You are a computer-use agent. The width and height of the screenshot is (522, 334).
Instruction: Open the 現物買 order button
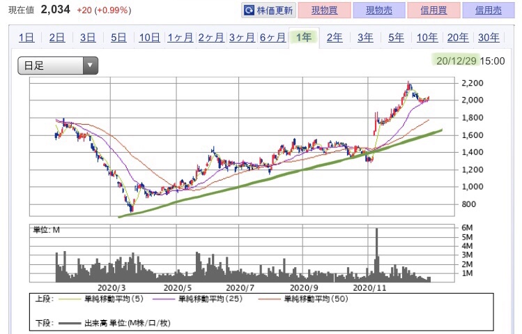click(x=325, y=10)
